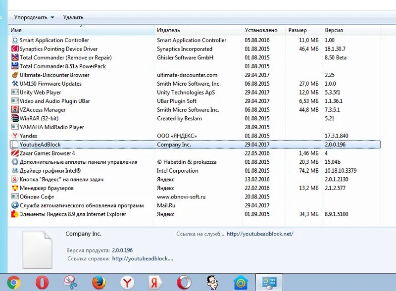Open the Упорядочить dropdown menu
Screen dimensions: 396x291
point(34,17)
